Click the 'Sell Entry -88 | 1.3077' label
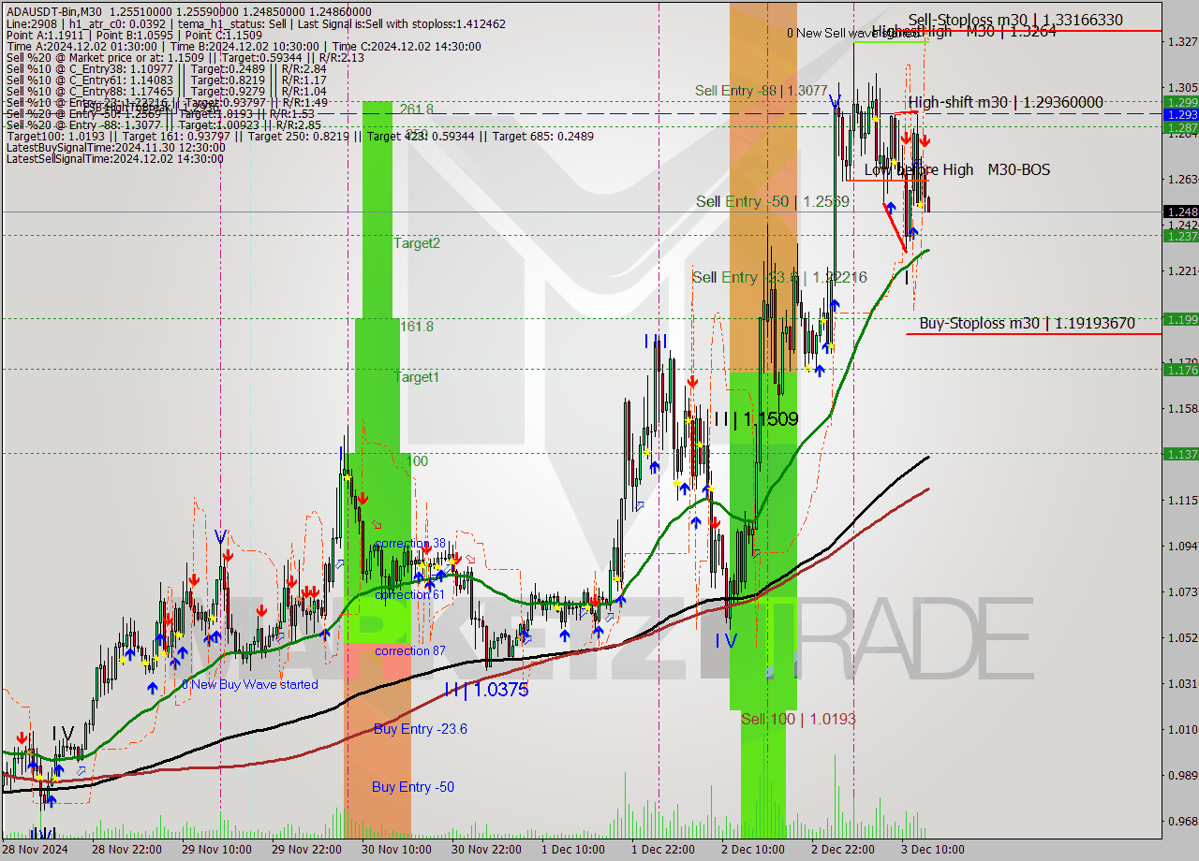The width and height of the screenshot is (1199, 861). coord(761,91)
